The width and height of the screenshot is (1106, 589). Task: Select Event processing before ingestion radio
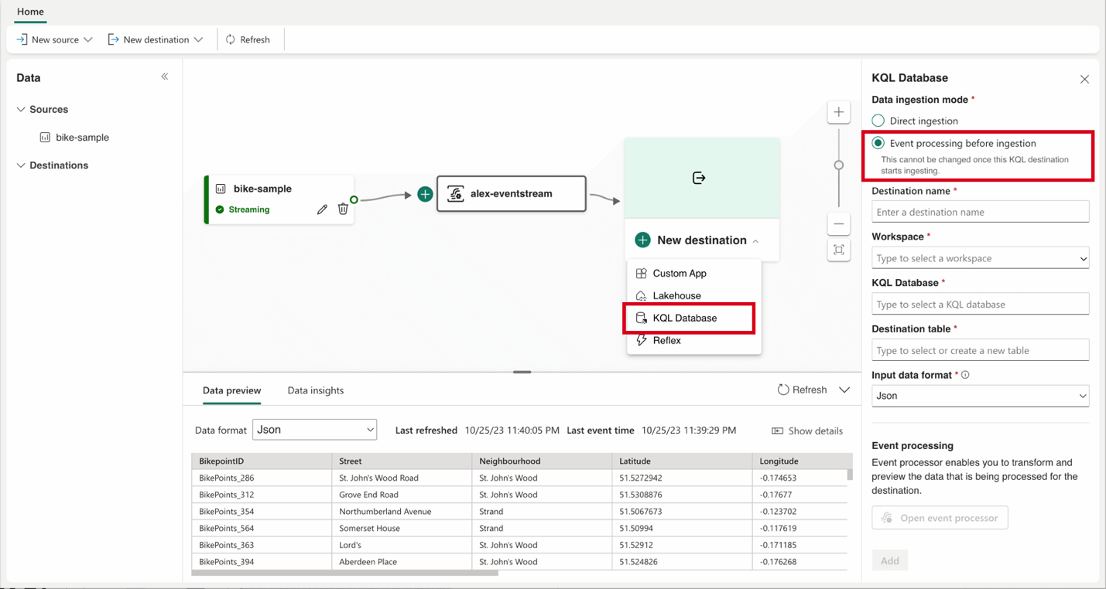pyautogui.click(x=878, y=143)
